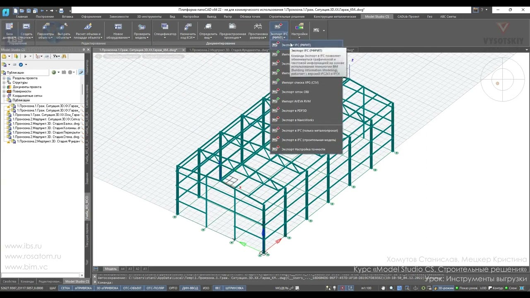Select Экспорт в IFC (строительная модель)
Image resolution: width=530 pixels, height=298 pixels.
(x=306, y=140)
